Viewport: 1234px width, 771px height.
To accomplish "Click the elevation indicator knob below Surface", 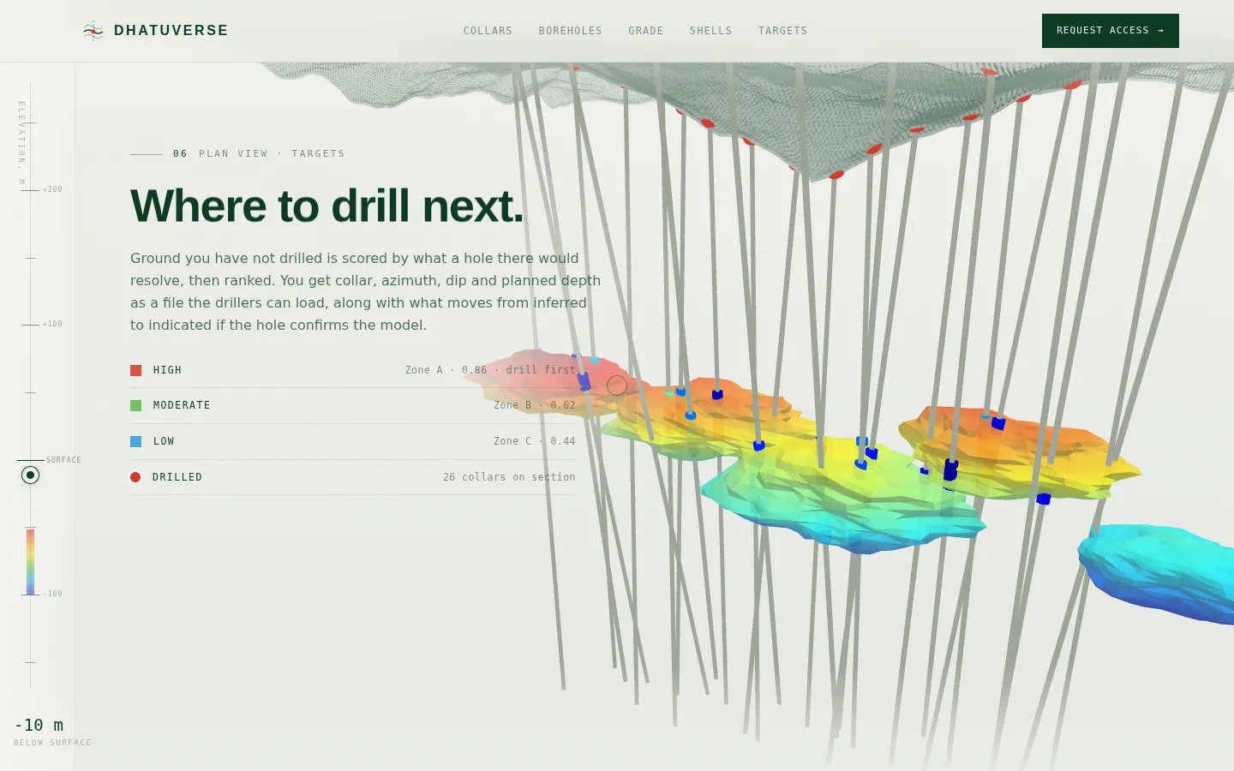I will click(30, 475).
